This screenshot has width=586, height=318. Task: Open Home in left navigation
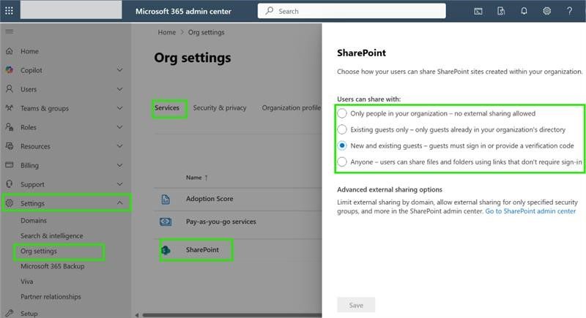point(29,51)
